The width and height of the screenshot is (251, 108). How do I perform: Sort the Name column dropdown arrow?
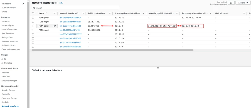pos(55,13)
